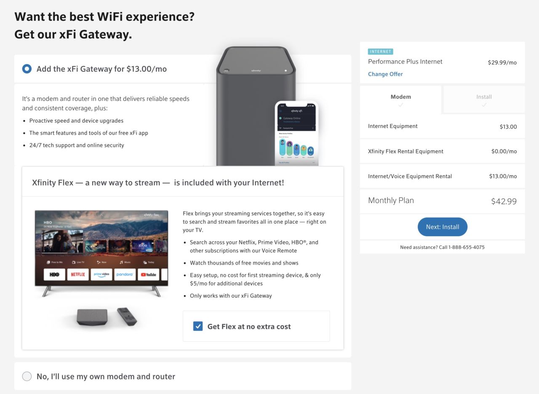This screenshot has height=394, width=539.
Task: Uncheck Get Flex at no extra cost
Action: [197, 326]
